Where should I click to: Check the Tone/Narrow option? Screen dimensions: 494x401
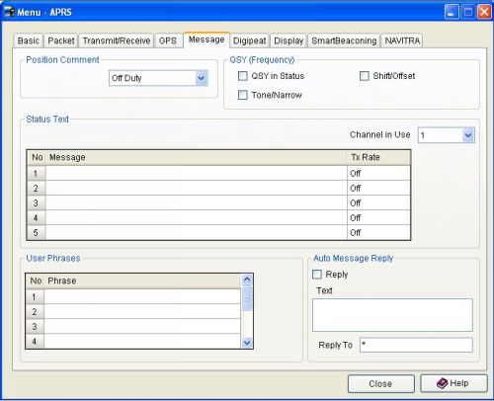pos(243,95)
